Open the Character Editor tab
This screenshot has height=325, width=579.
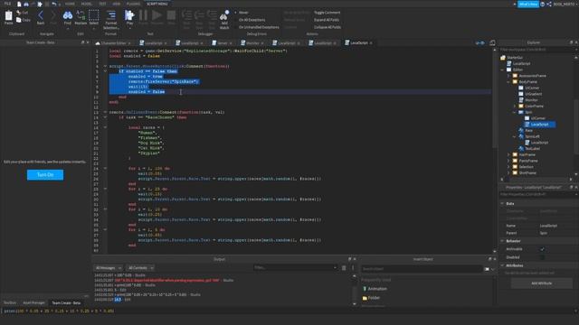pyautogui.click(x=113, y=43)
